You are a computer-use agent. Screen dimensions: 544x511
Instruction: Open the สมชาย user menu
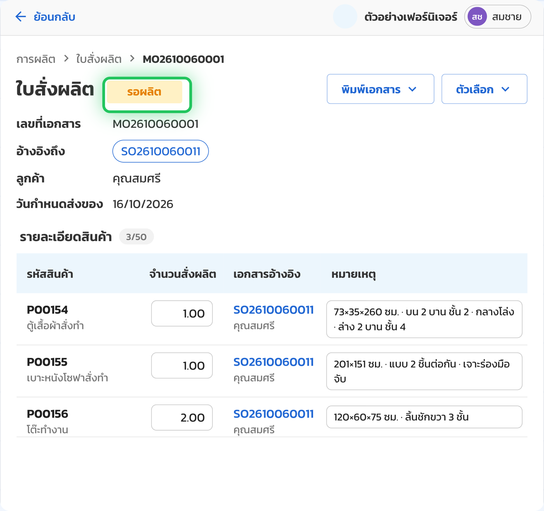pos(497,17)
